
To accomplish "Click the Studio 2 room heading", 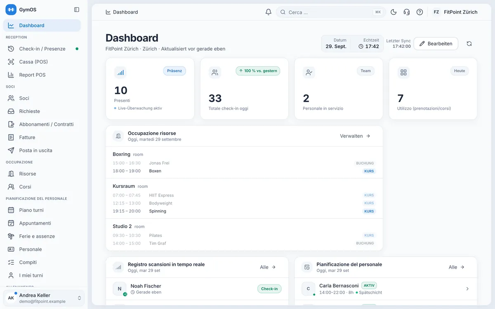I will click(x=122, y=226).
